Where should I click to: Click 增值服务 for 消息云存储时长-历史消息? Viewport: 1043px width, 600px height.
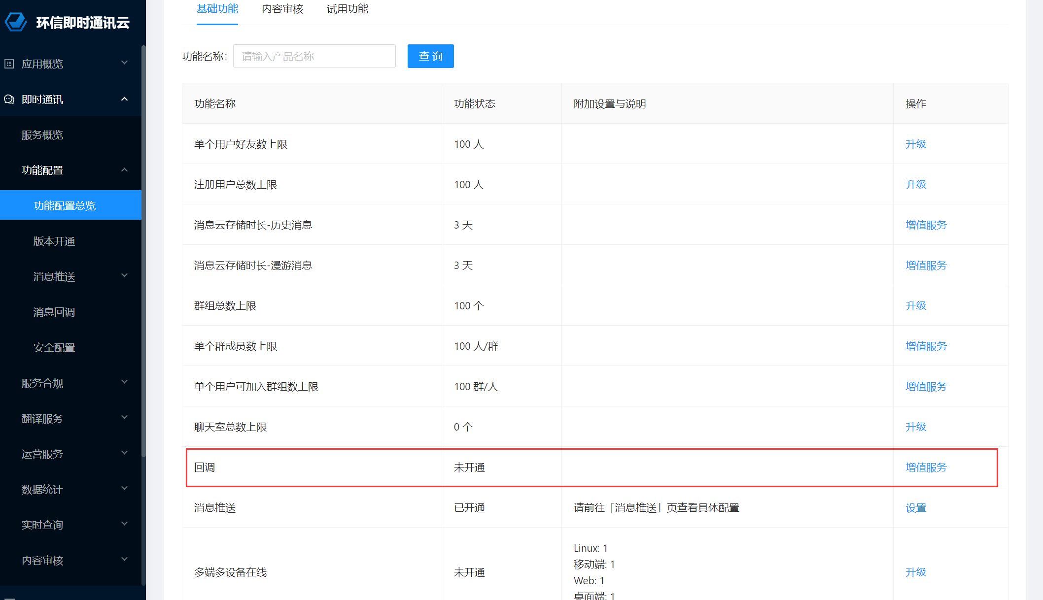click(x=926, y=225)
